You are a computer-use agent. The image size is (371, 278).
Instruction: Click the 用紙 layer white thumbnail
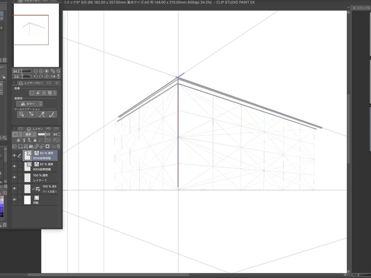(27, 200)
